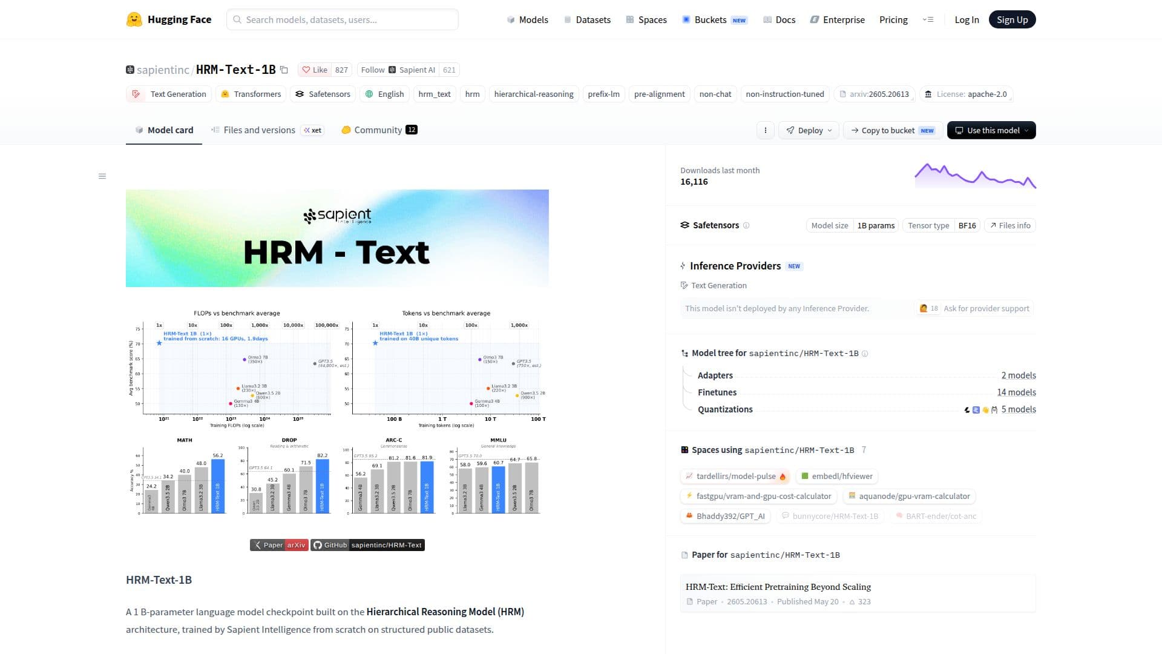Expand Adapters 2 models row
Screen dimensions: 1162x654
pyautogui.click(x=867, y=375)
